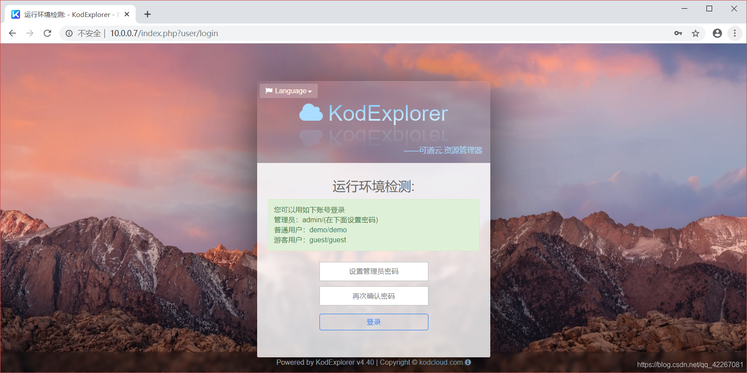Minimize the browser window

point(685,8)
